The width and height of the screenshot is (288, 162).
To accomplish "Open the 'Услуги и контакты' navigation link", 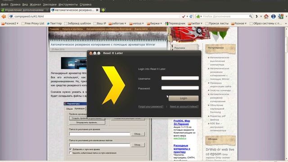I will [72, 29].
